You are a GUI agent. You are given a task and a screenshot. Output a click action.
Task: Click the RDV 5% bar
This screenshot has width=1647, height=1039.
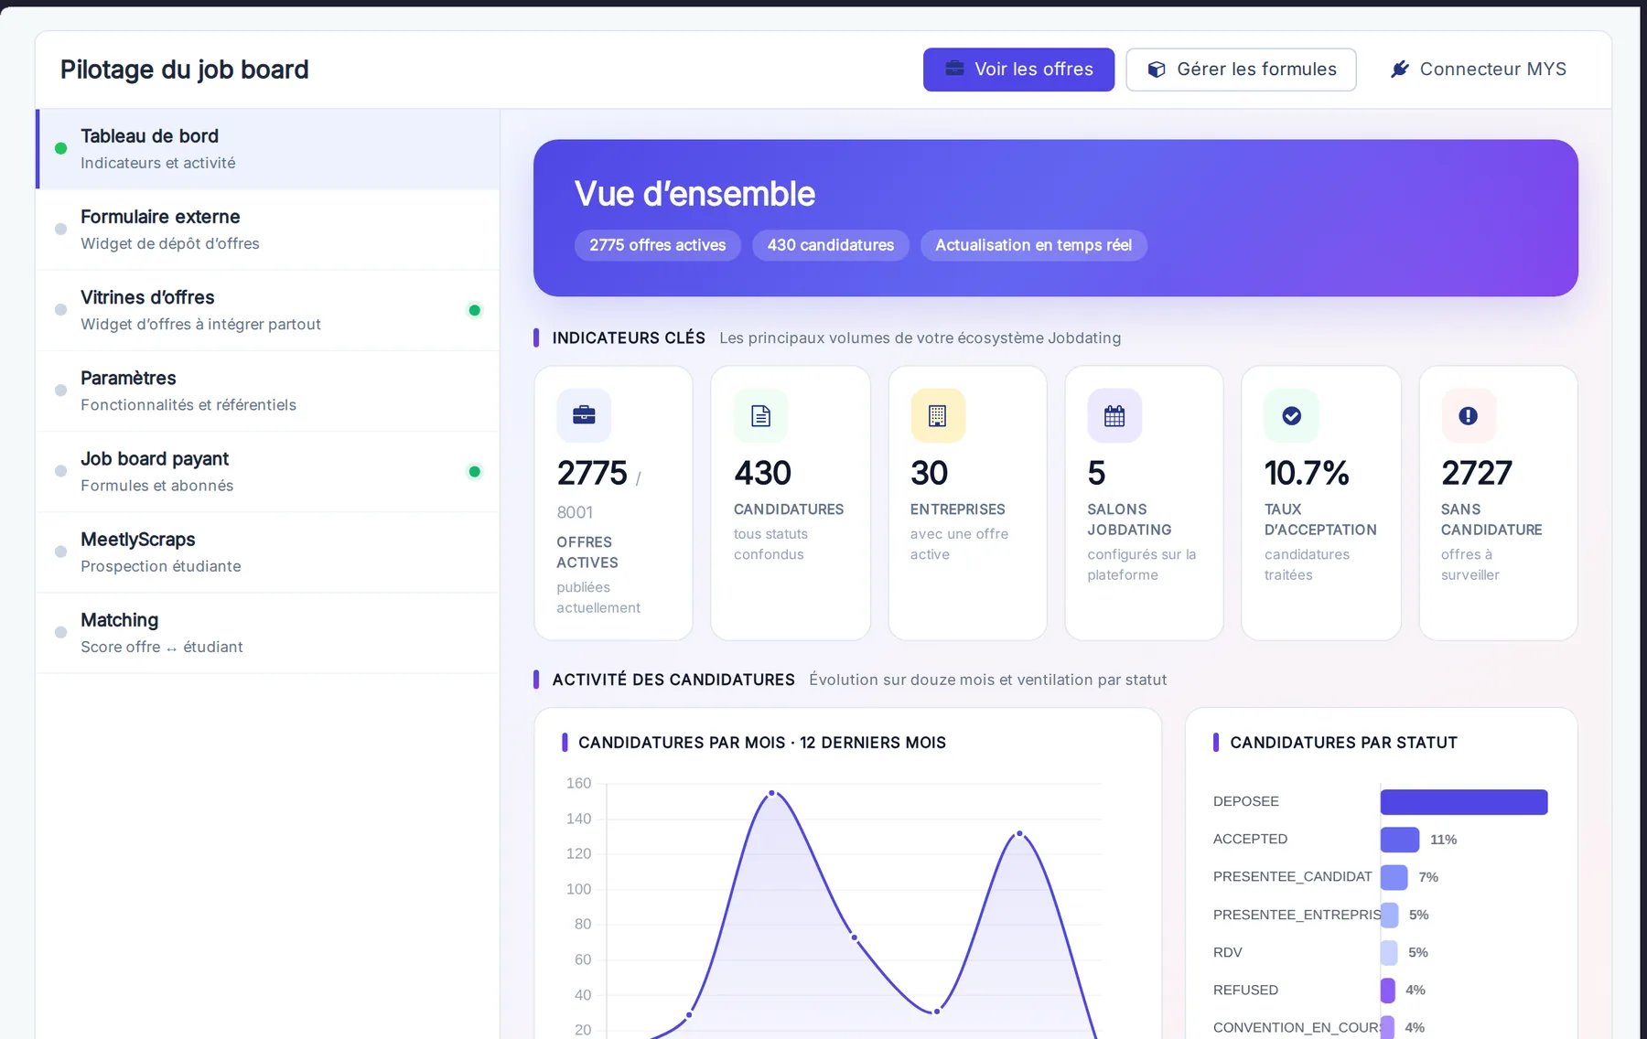[1389, 953]
